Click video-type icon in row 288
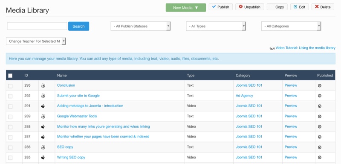The width and height of the screenshot is (341, 164). pos(43,127)
